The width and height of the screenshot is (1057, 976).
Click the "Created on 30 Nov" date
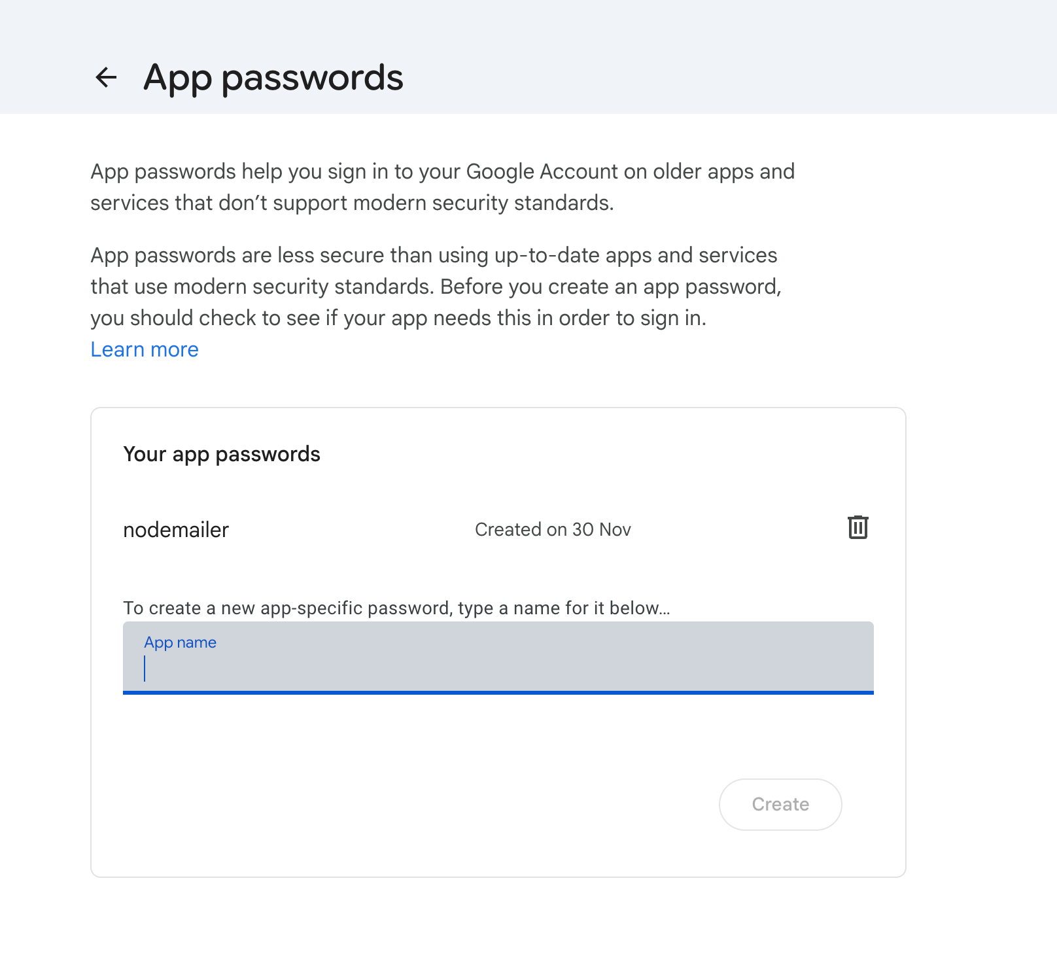coord(553,530)
